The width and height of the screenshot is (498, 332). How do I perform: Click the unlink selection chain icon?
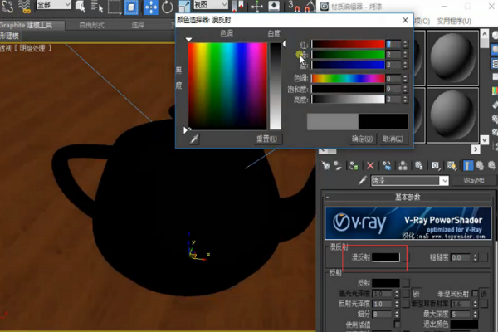(7, 7)
